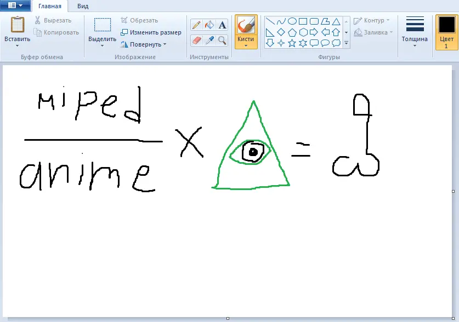
Task: Click the canvas bottom-edge resize handle
Action: (x=228, y=319)
